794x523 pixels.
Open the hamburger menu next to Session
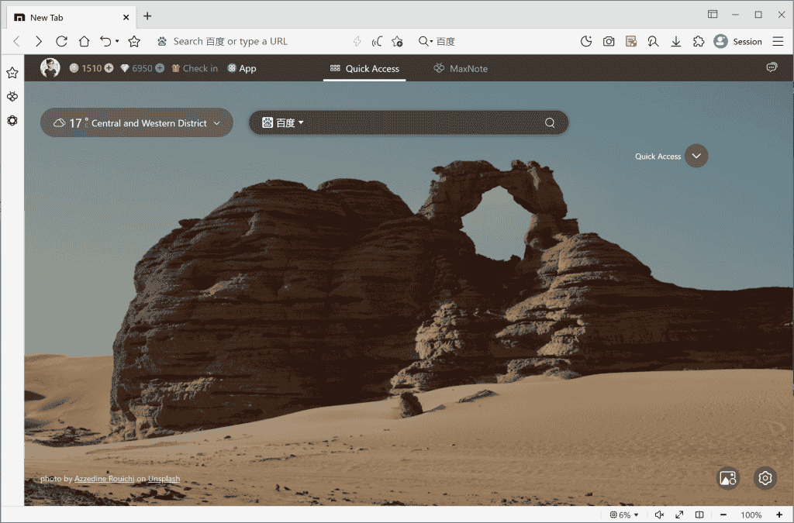[x=778, y=41]
